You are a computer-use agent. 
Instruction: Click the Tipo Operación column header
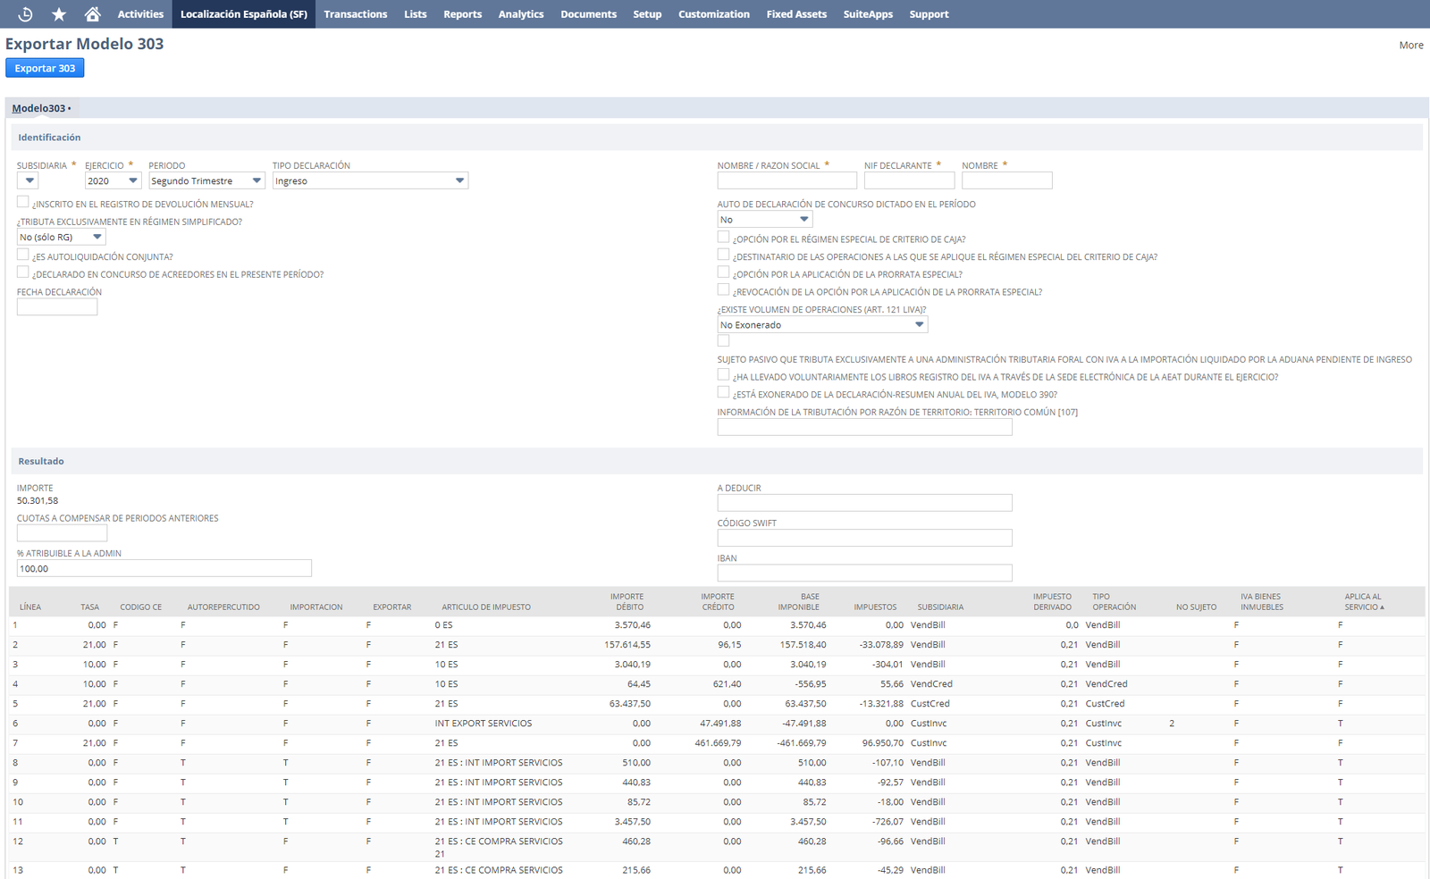click(1114, 601)
